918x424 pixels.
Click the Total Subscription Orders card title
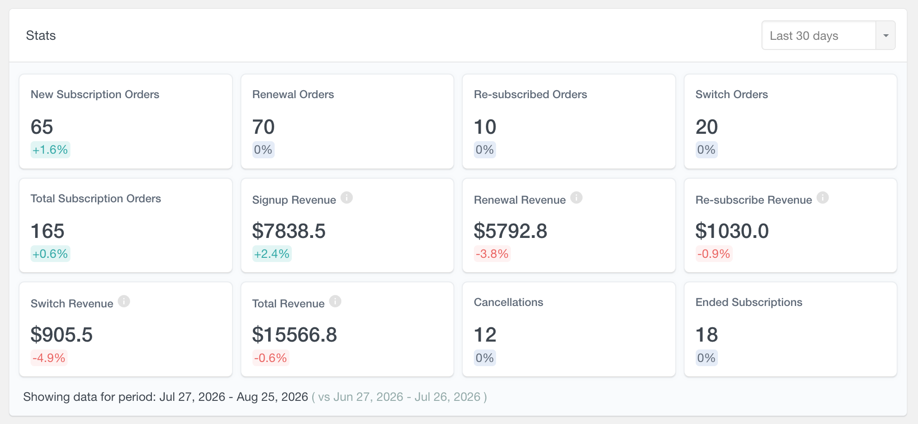(96, 199)
